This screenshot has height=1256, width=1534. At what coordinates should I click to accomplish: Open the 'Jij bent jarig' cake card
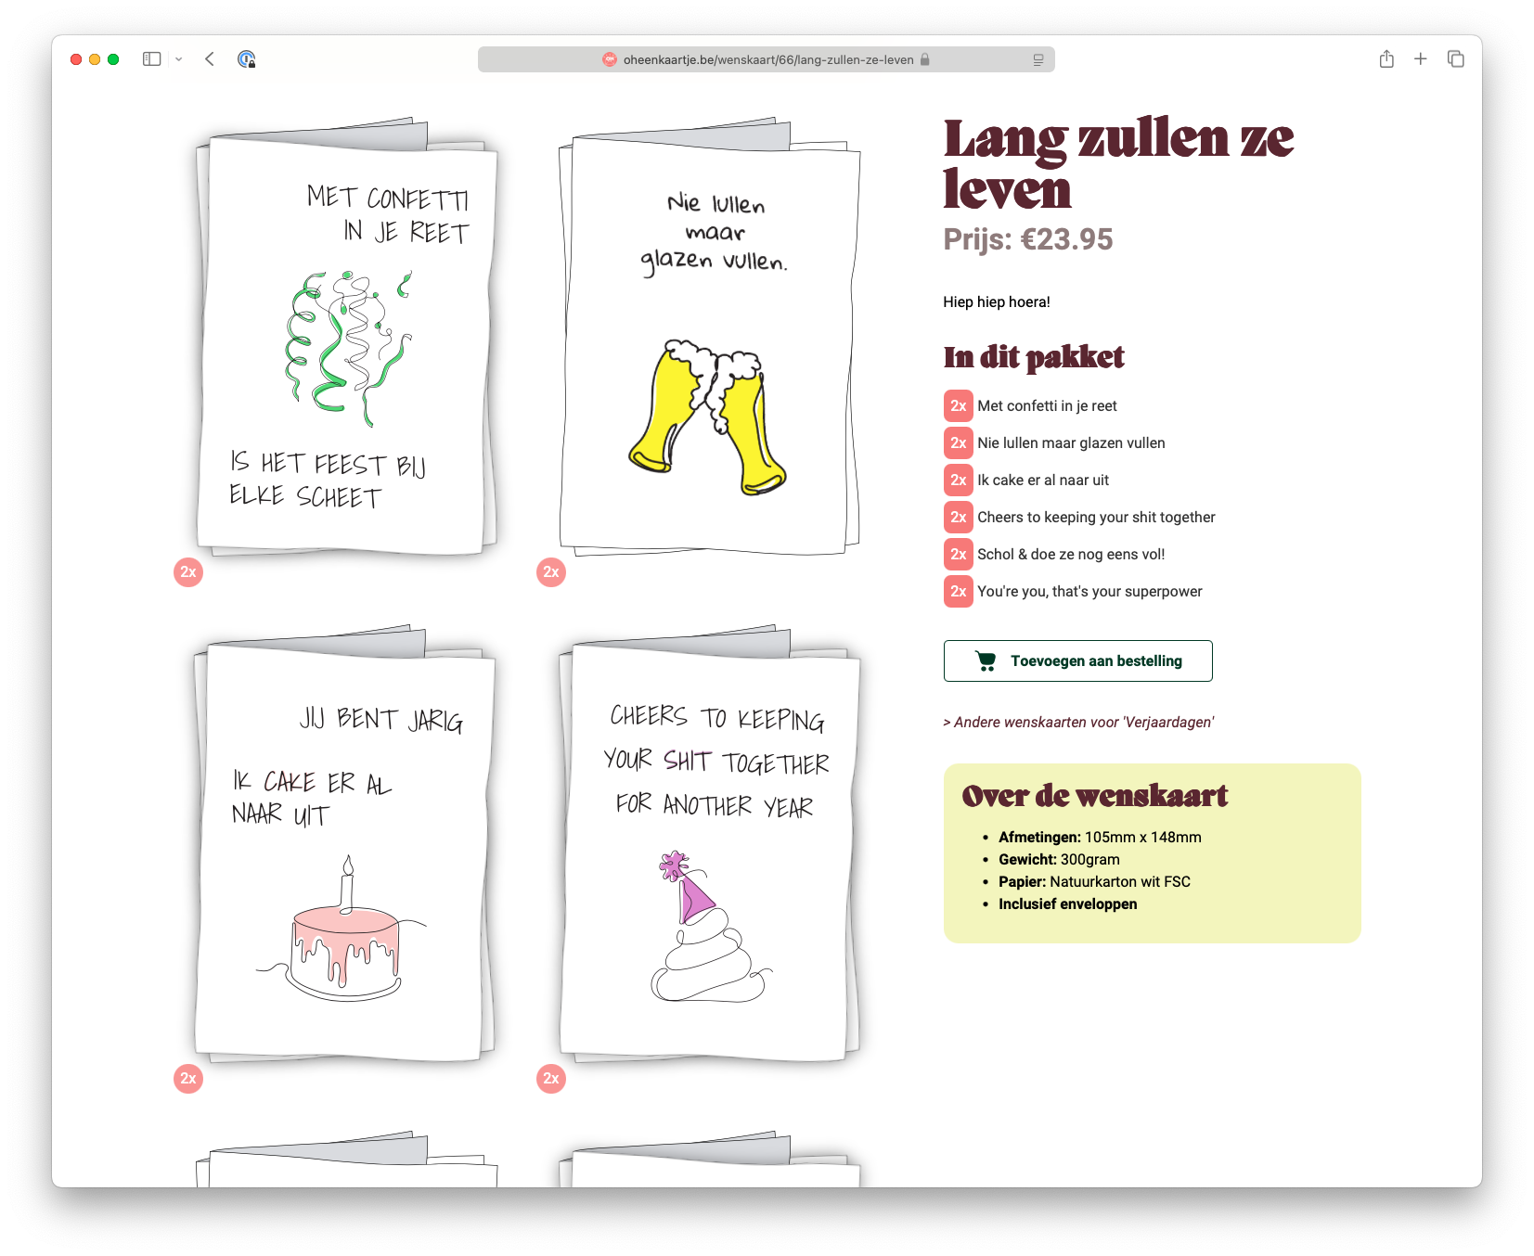[x=343, y=849]
